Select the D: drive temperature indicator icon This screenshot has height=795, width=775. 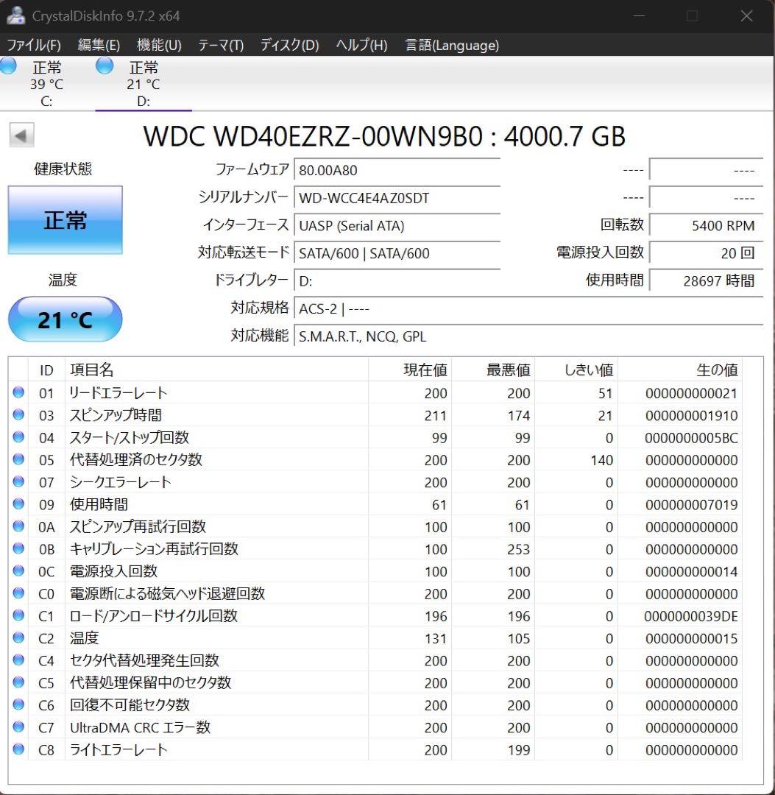pyautogui.click(x=104, y=66)
